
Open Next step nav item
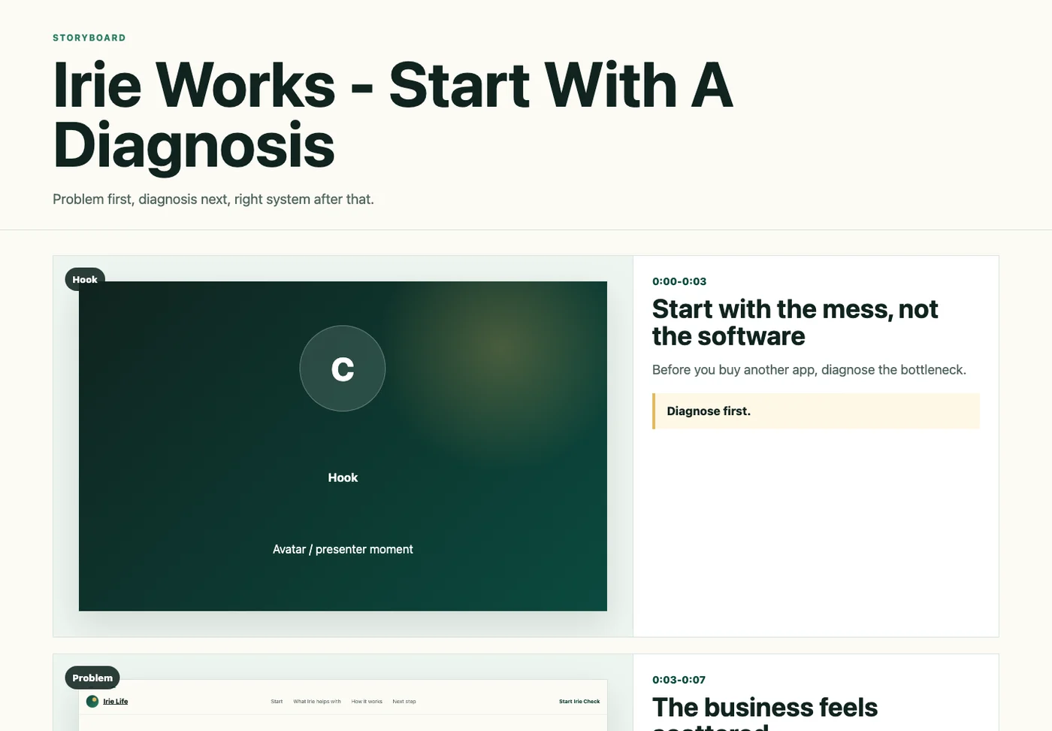404,702
